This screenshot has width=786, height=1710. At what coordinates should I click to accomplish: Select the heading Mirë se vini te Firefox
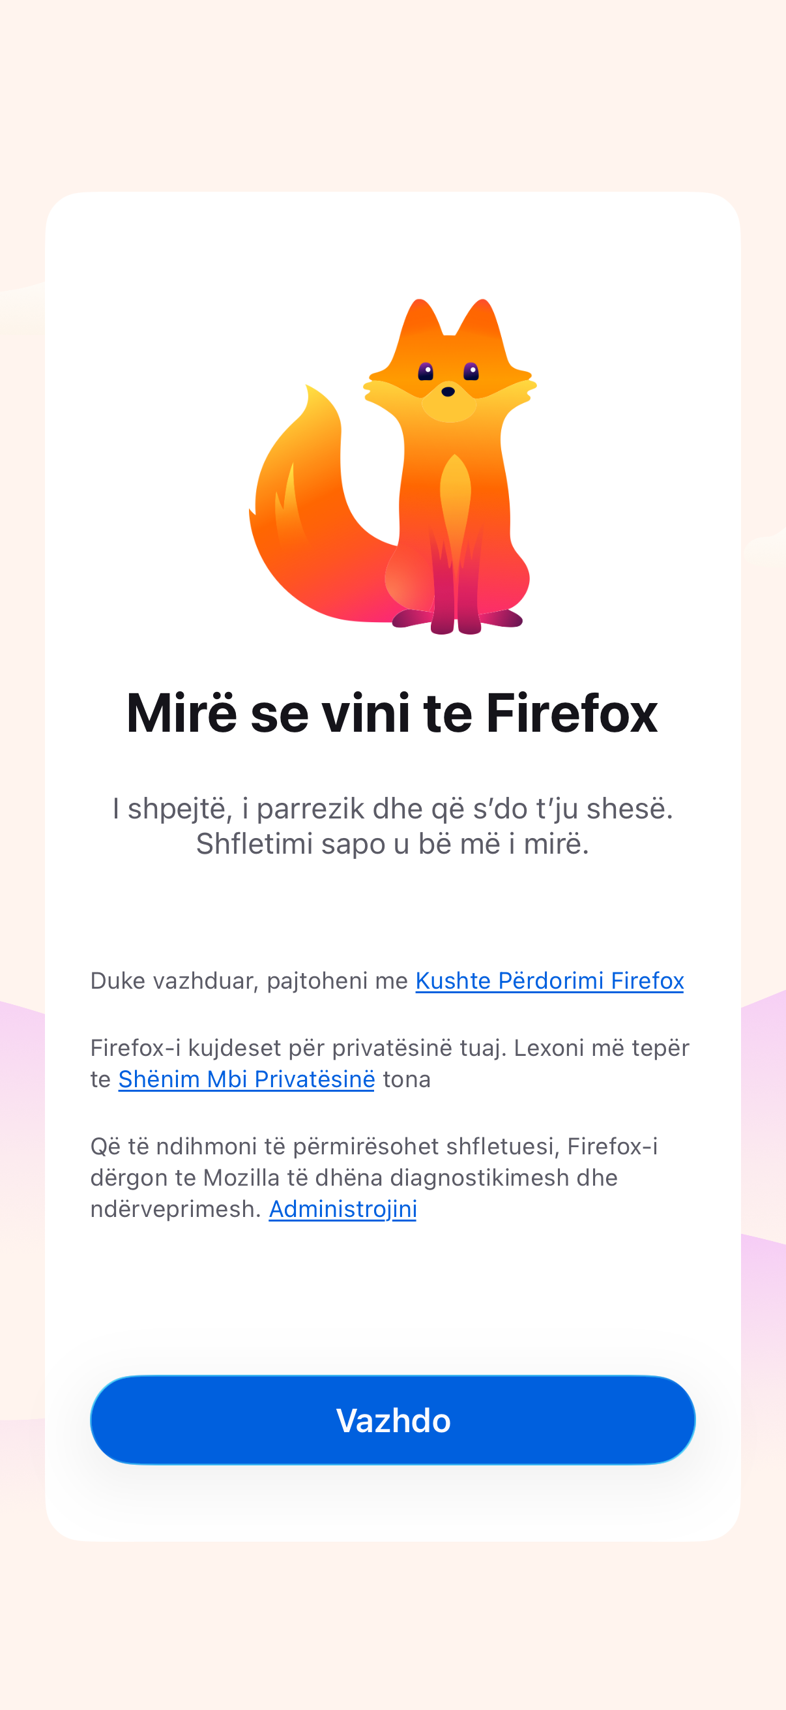392,713
